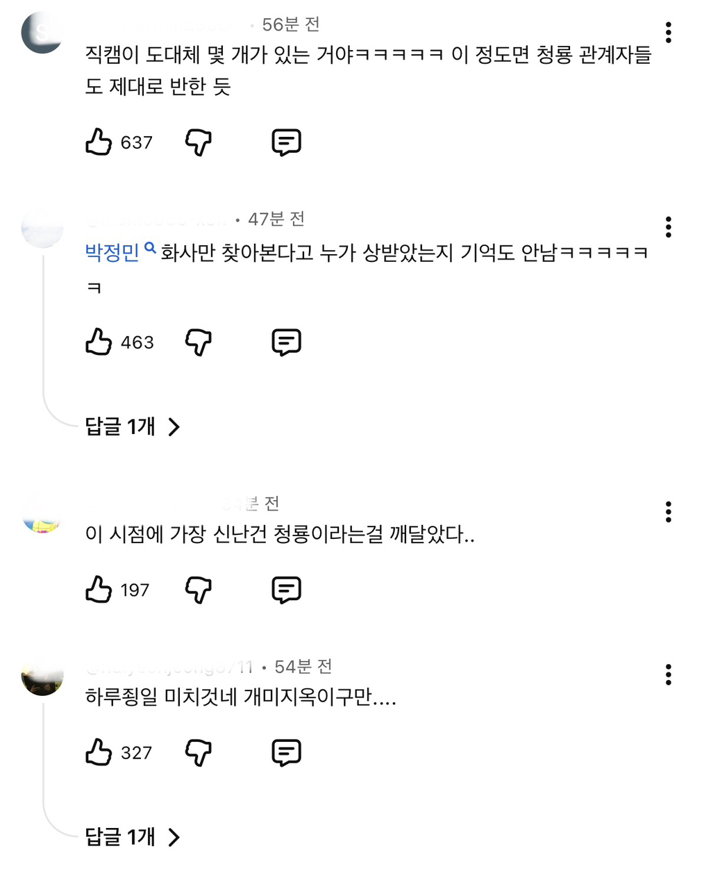Dislike the comment with 637 likes
Image resolution: width=711 pixels, height=871 pixels.
coord(198,142)
